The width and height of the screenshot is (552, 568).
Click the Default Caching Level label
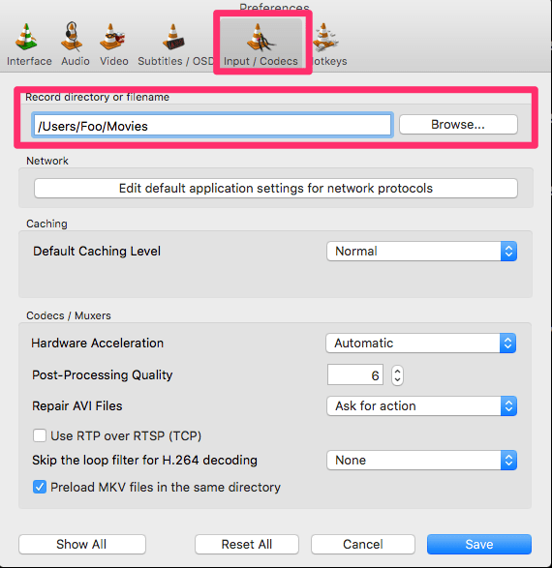coord(97,251)
